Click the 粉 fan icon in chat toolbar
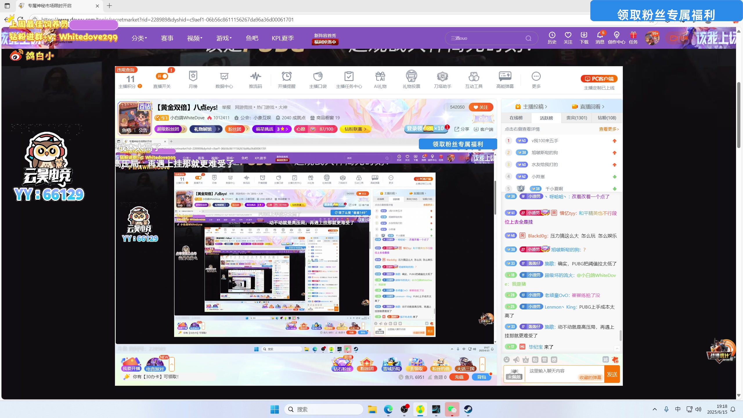This screenshot has width=743, height=418. (x=535, y=360)
